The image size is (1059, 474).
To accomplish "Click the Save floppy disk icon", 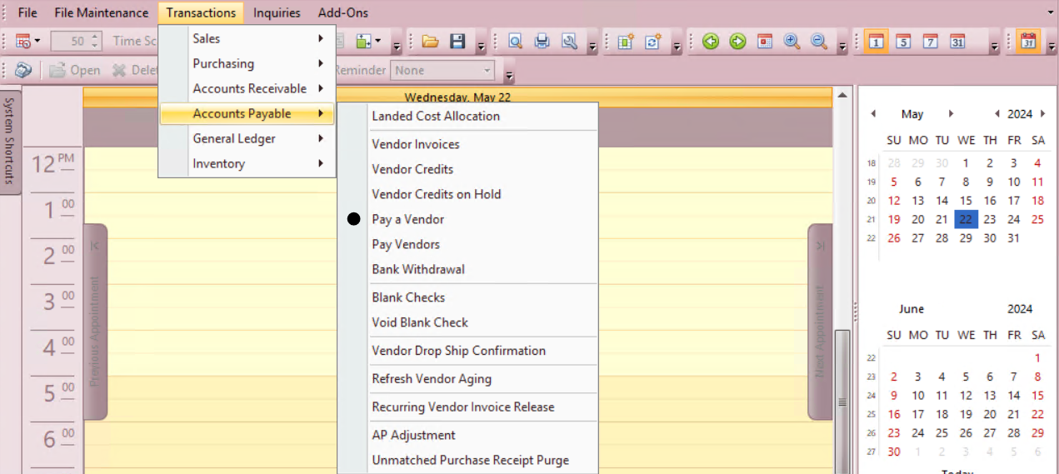I will (x=457, y=41).
